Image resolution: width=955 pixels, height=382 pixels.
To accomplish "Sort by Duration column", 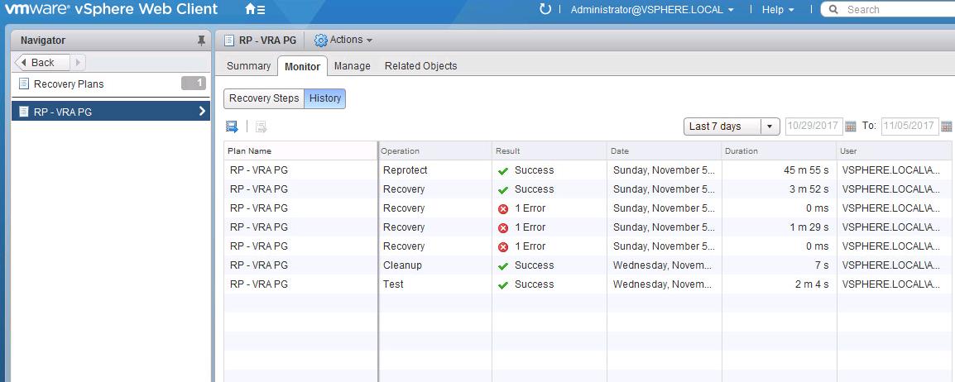I will point(779,150).
